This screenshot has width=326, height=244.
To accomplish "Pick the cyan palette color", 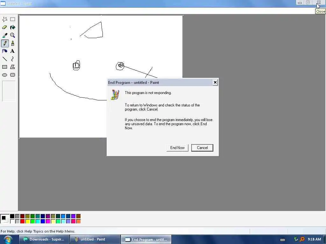I will click(38, 221).
